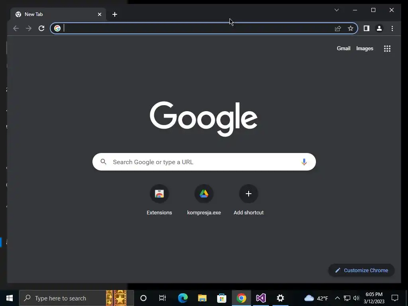Open the Chrome side panel
Image resolution: width=408 pixels, height=306 pixels.
[367, 28]
